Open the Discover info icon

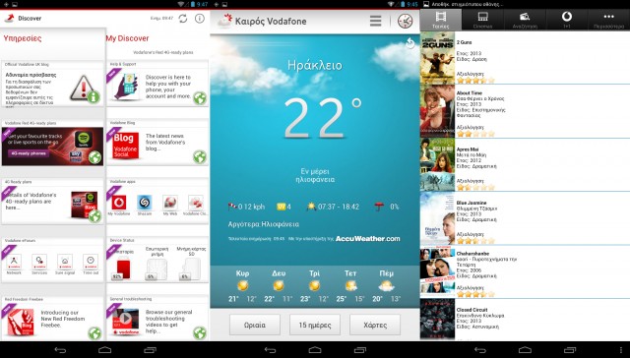(x=200, y=19)
